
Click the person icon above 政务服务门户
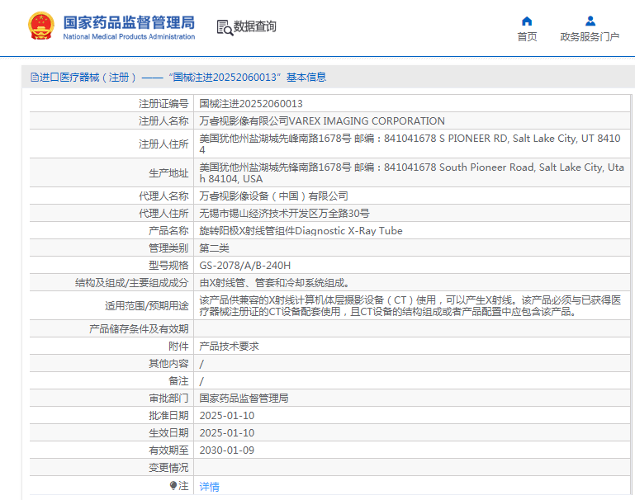[590, 21]
